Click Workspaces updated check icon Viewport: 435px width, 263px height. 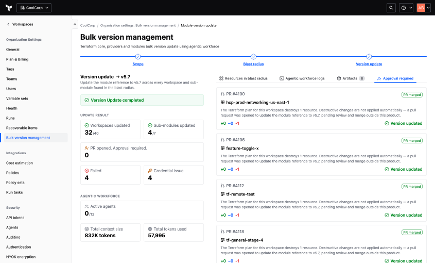(86, 125)
